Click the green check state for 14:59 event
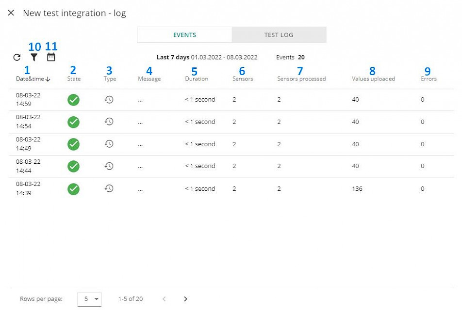 tap(73, 100)
